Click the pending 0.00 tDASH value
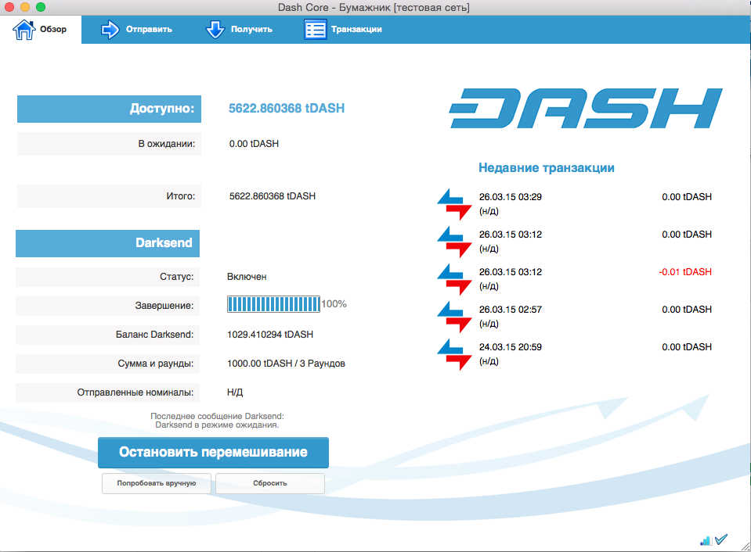Screen dimensions: 751x552 pos(254,144)
